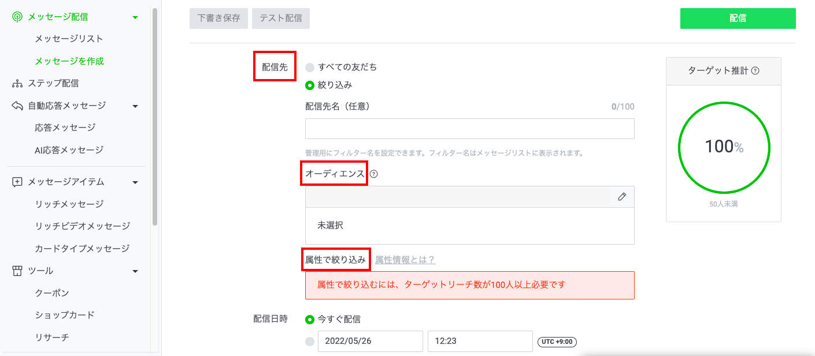Open the 属性情報とは？ link
This screenshot has width=815, height=356.
tap(405, 260)
